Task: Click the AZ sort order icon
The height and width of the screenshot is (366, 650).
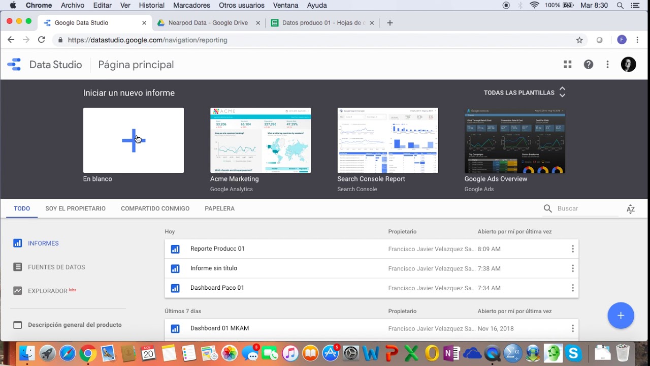Action: click(x=631, y=209)
